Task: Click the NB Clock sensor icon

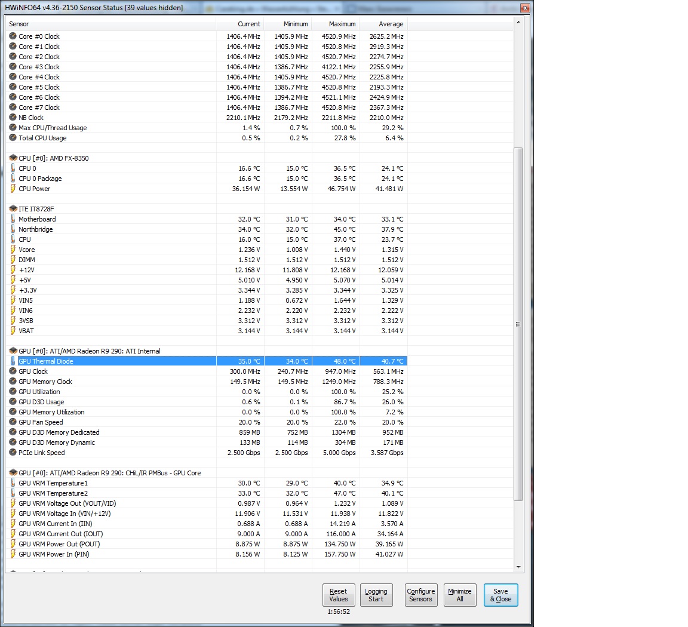Action: tap(13, 117)
